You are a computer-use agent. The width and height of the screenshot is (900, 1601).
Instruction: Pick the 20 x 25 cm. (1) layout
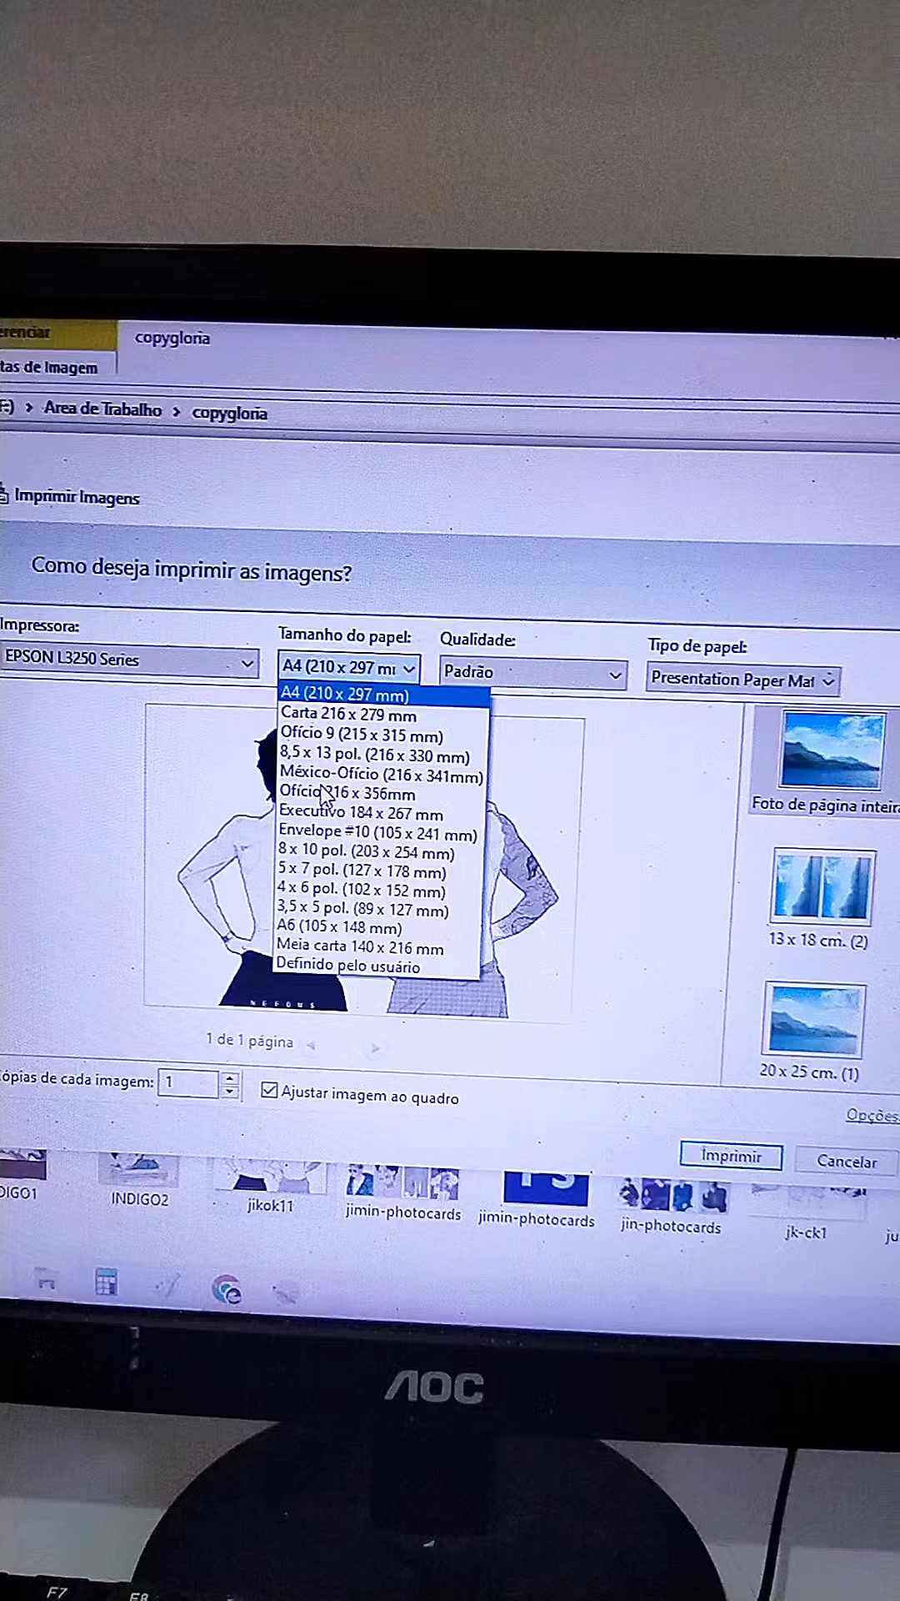813,1021
